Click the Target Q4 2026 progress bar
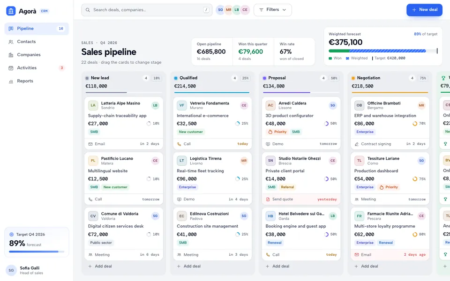 click(37, 252)
